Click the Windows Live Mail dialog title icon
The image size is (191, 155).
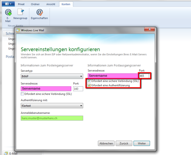[x=18, y=30]
